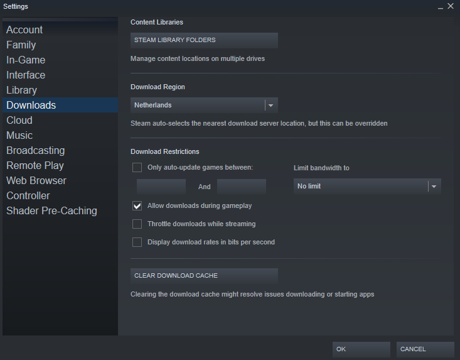Image resolution: width=460 pixels, height=360 pixels.
Task: Click the Clearing the download cache description
Action: (252, 294)
